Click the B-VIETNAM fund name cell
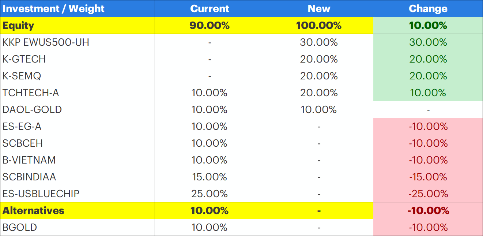 click(x=29, y=160)
